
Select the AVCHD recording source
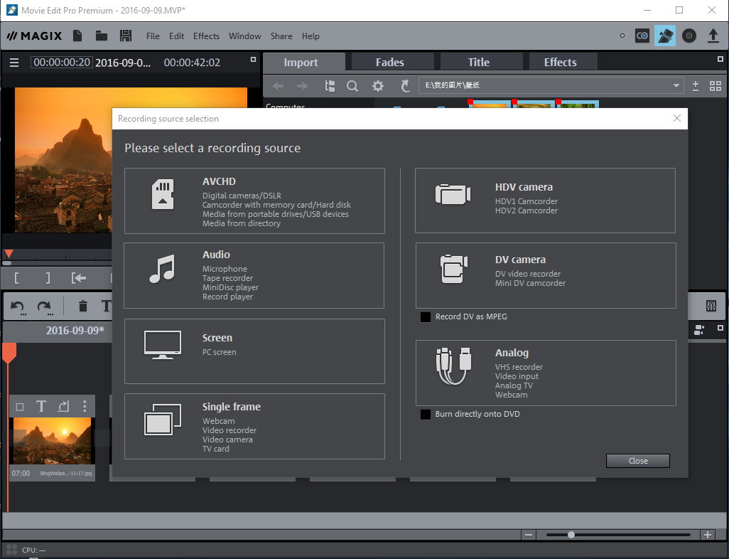point(254,201)
